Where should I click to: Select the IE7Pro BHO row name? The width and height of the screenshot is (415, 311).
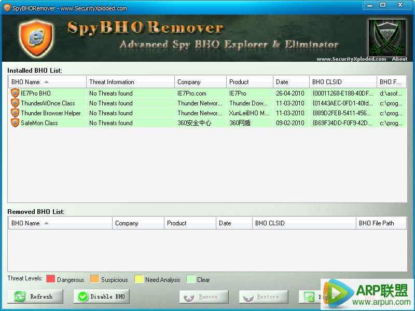click(36, 93)
